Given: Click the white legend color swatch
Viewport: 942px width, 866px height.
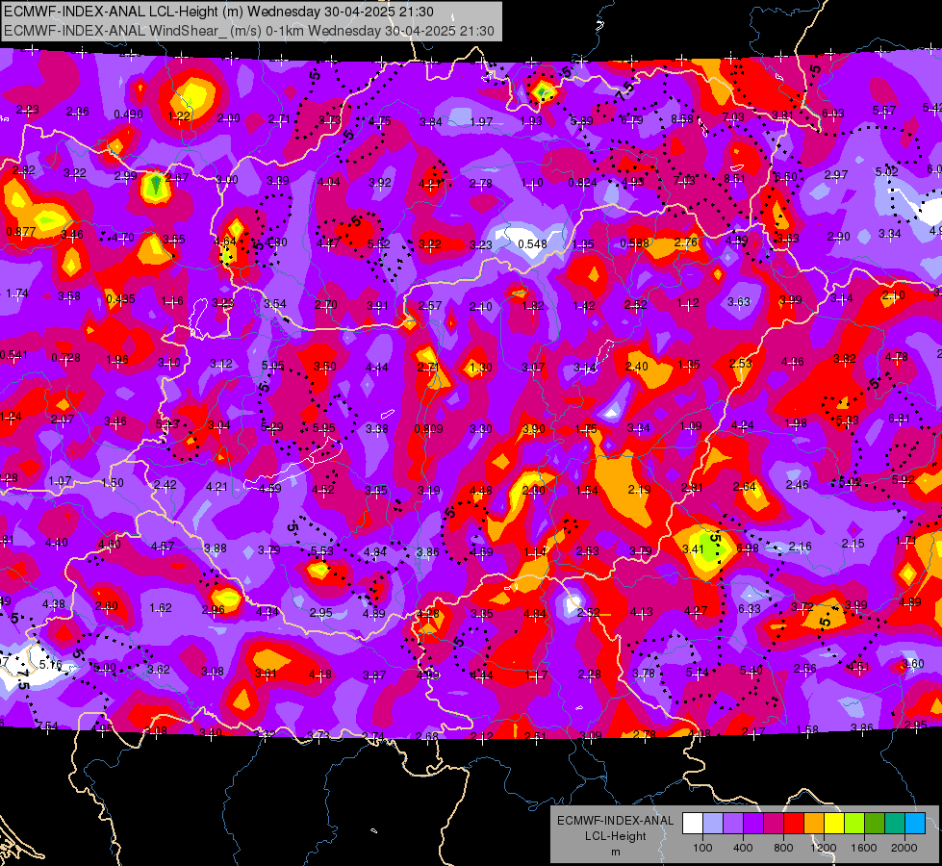Looking at the screenshot, I should pos(693,824).
